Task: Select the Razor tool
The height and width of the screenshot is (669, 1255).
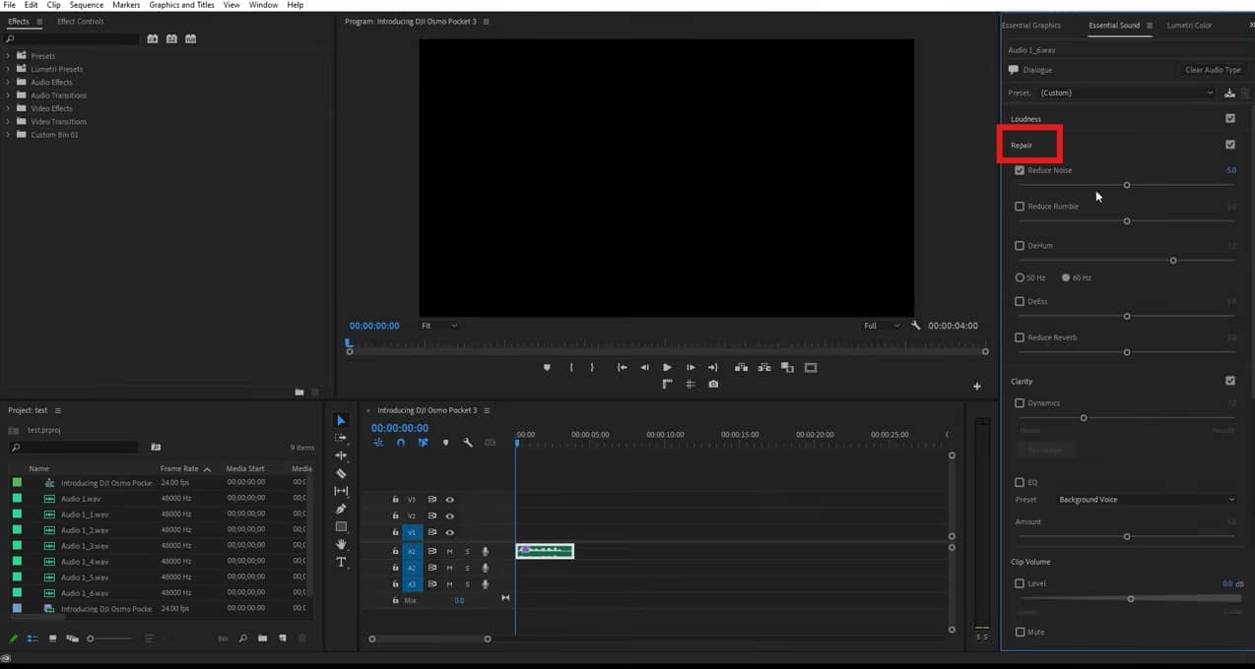Action: click(x=342, y=473)
